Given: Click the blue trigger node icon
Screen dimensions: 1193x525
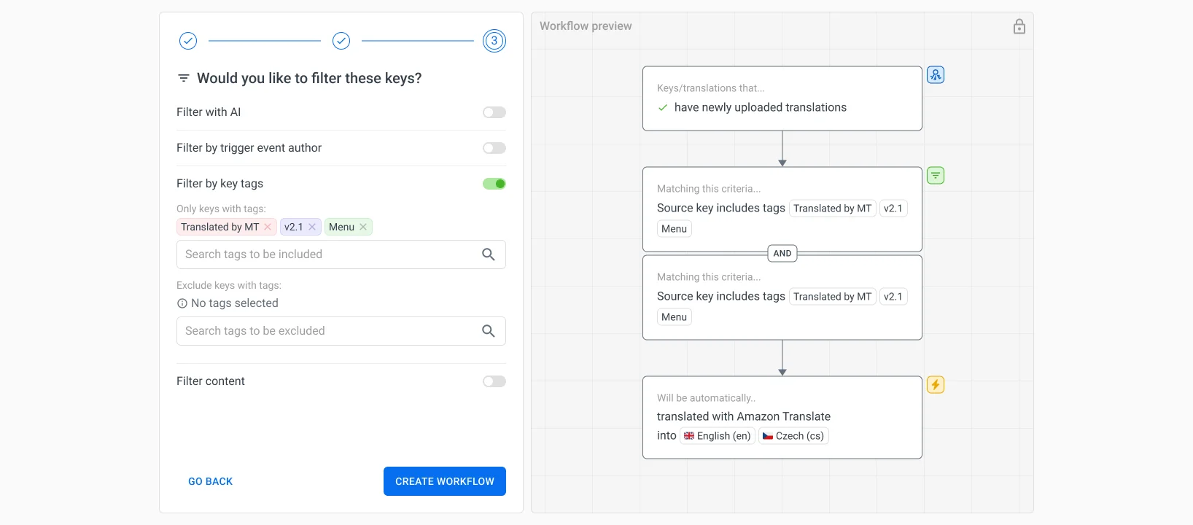Looking at the screenshot, I should [935, 75].
